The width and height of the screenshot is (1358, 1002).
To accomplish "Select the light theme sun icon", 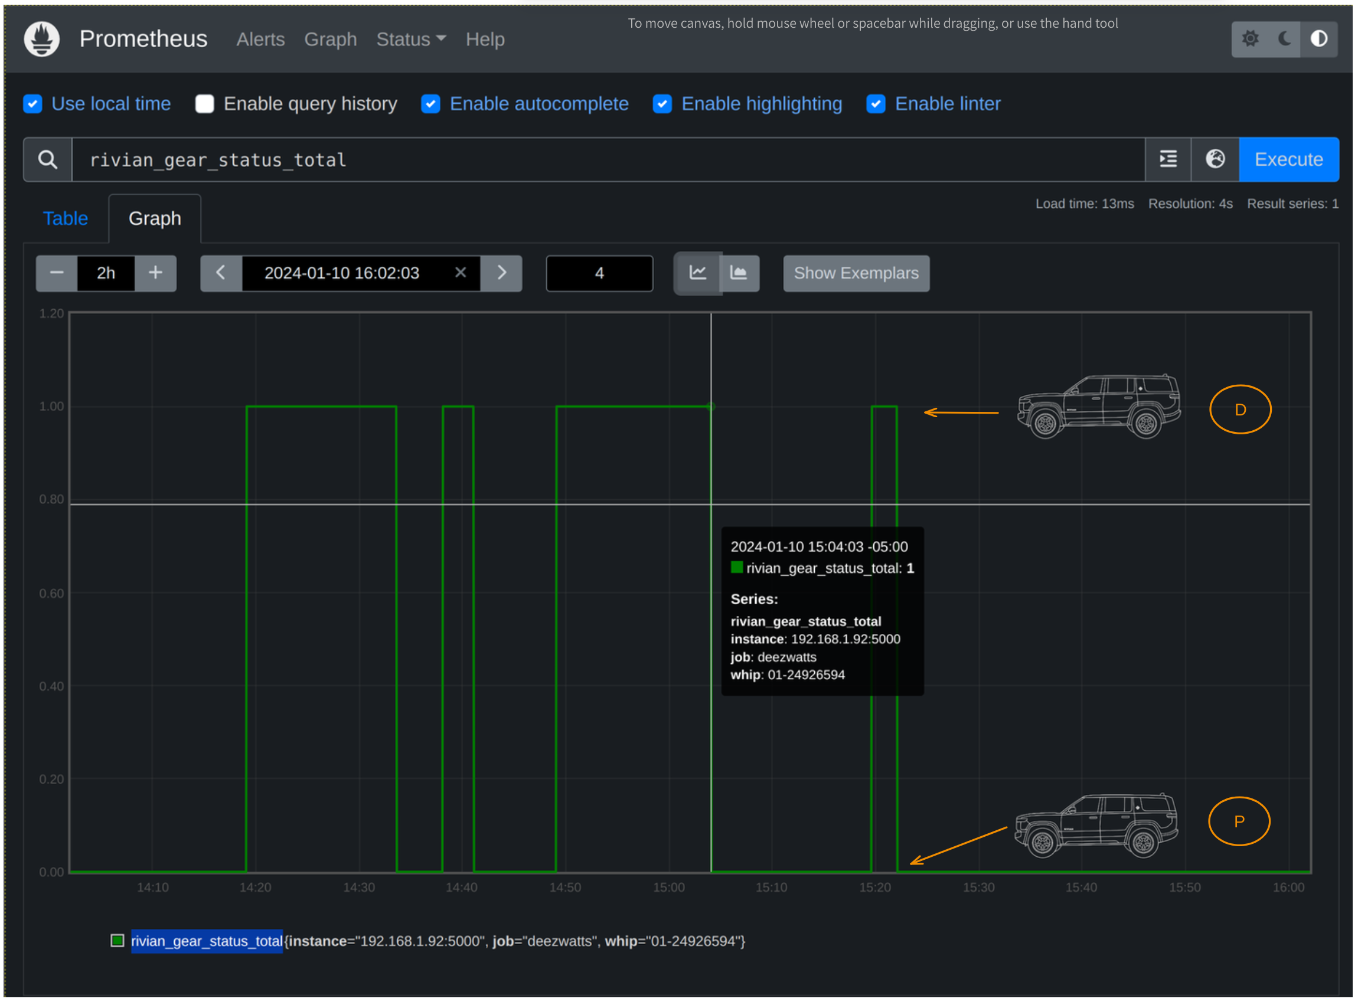I will (x=1251, y=39).
